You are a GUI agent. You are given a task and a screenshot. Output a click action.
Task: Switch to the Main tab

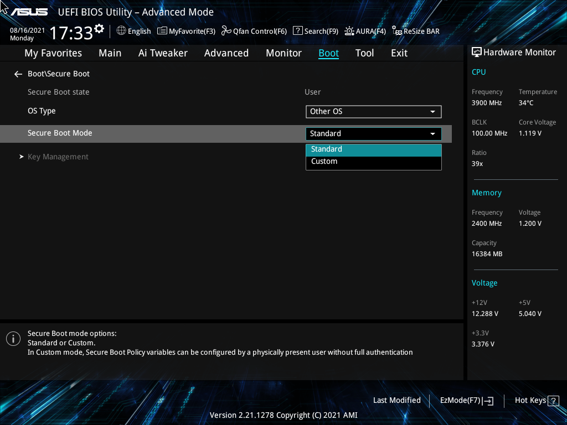tap(110, 53)
